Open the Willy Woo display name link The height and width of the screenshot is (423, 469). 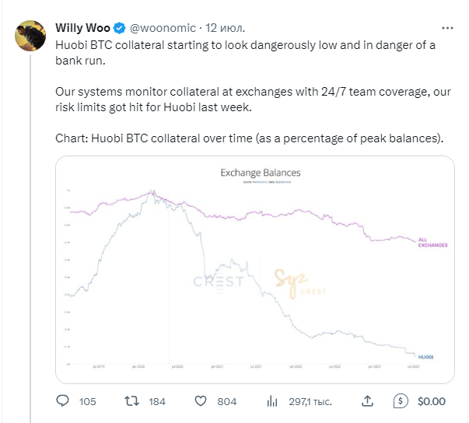pyautogui.click(x=82, y=28)
